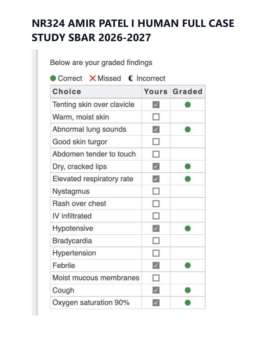
Task: Click the Yours column header
Action: click(x=156, y=92)
